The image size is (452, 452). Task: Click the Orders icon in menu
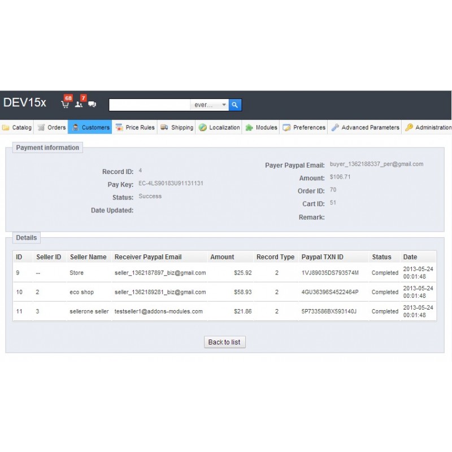point(41,128)
